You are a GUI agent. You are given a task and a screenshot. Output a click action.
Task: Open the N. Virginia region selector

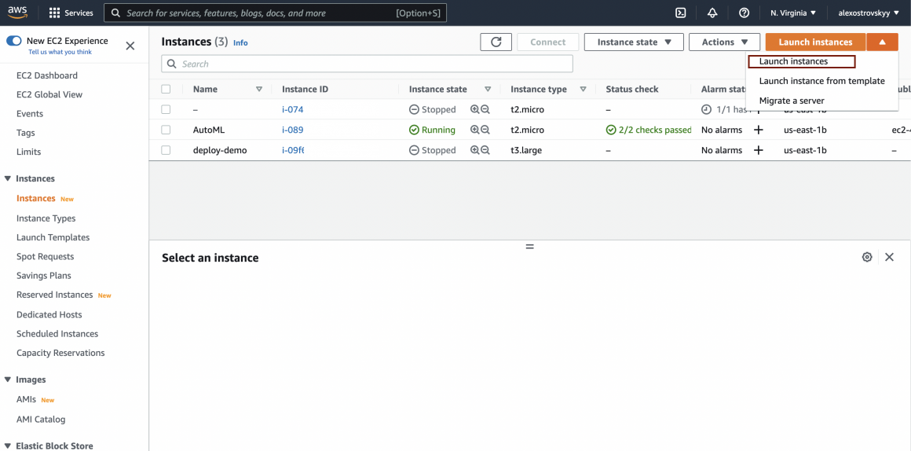tap(793, 13)
